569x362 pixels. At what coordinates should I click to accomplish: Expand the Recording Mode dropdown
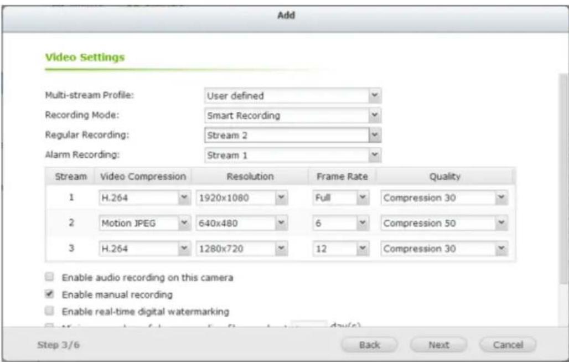(x=293, y=116)
